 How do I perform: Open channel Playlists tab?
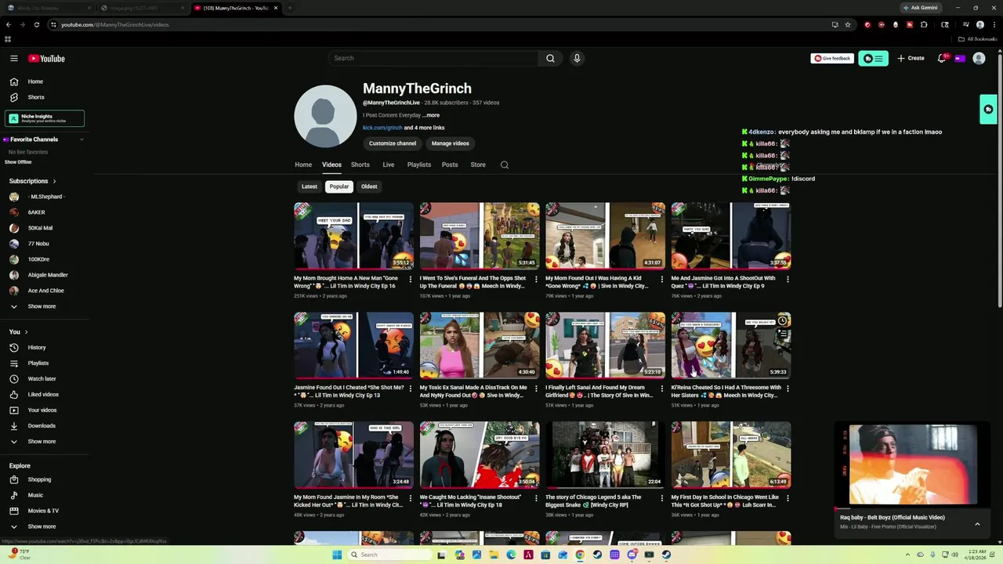(419, 164)
